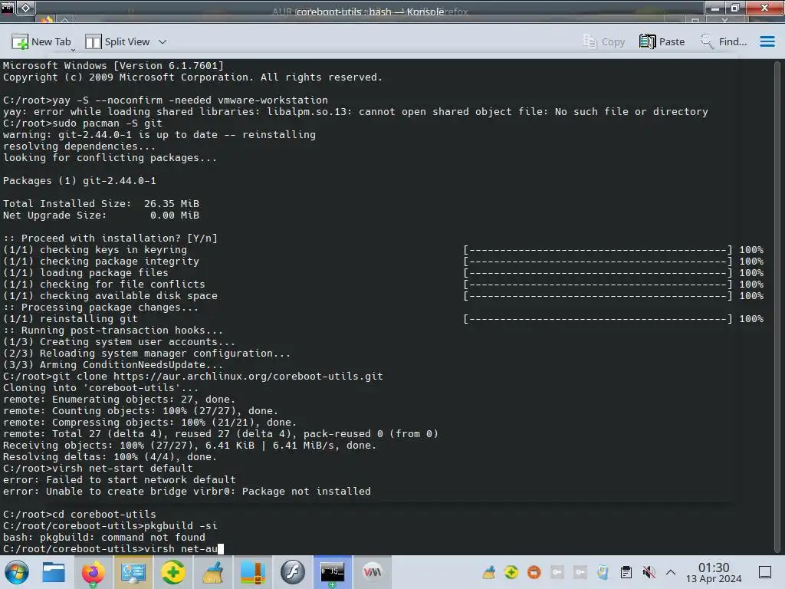Launch the green plus updater taskbar icon
The image size is (785, 589).
click(172, 572)
